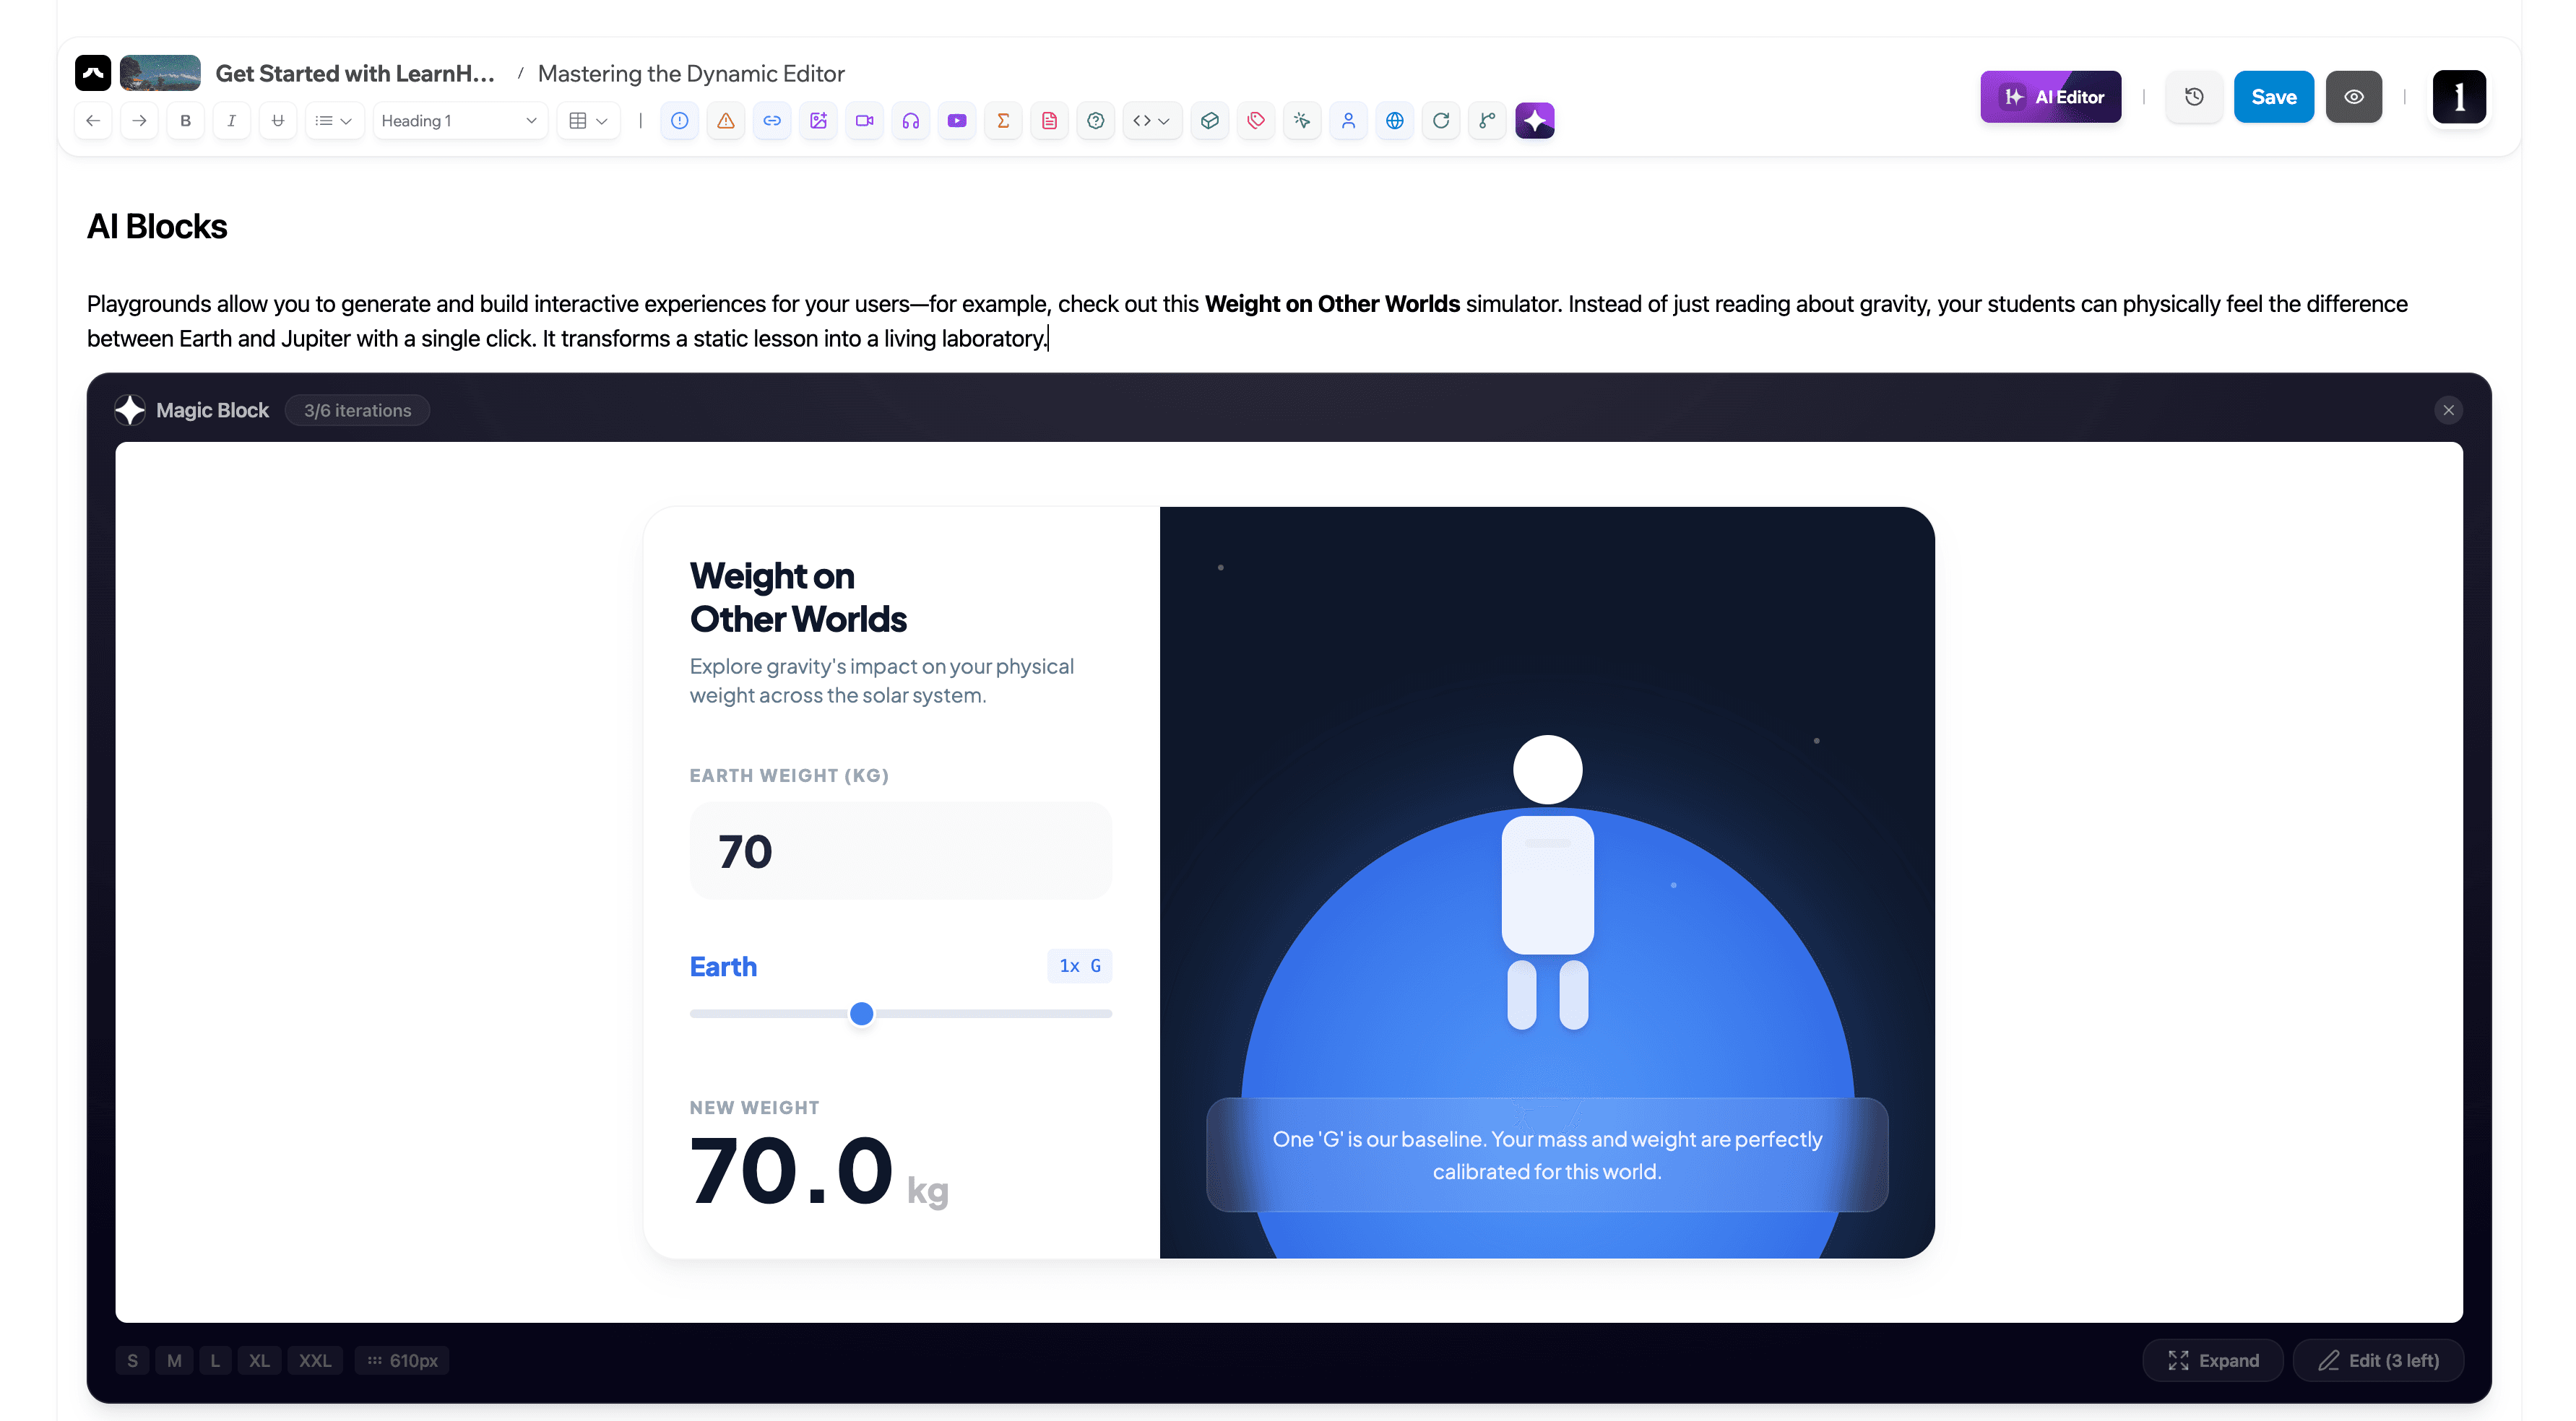Toggle bold formatting
2576x1421 pixels.
pyautogui.click(x=185, y=120)
